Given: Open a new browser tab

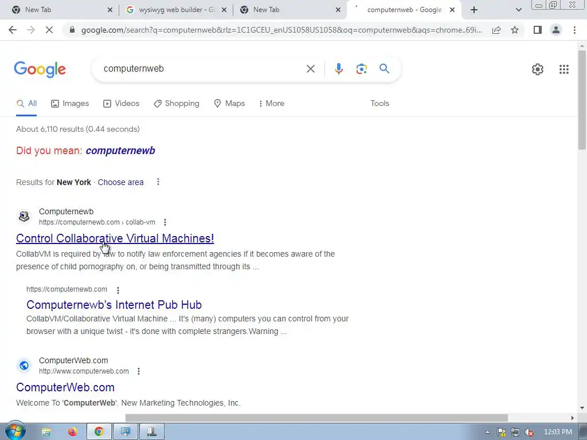Looking at the screenshot, I should [474, 10].
